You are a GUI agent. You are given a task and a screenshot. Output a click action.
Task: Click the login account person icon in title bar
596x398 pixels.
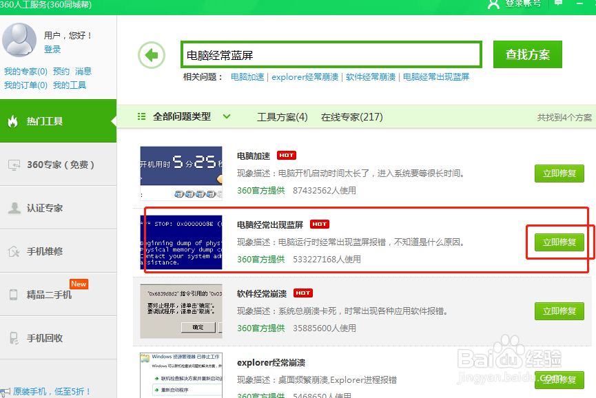493,4
